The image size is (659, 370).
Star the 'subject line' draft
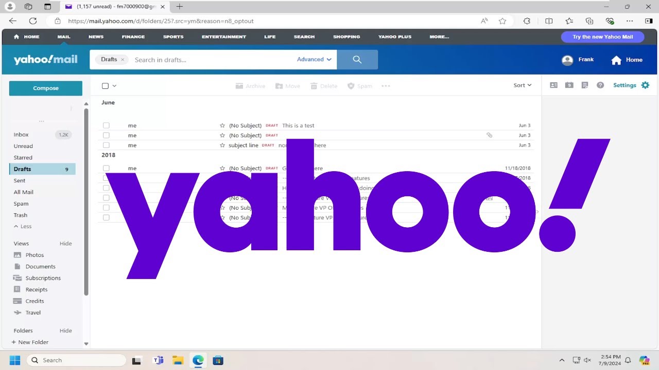coord(222,145)
